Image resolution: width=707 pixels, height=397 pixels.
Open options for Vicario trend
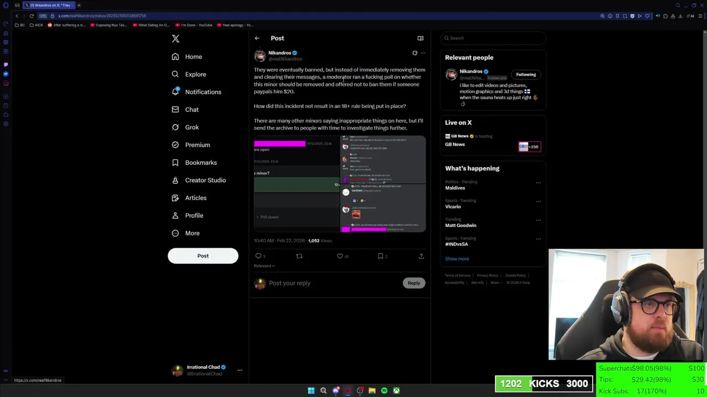point(539,201)
